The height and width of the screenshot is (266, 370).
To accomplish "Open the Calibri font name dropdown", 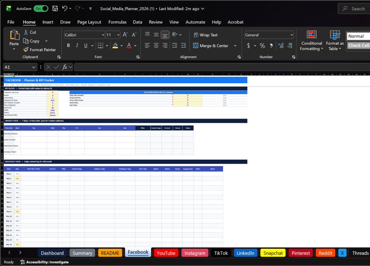I will pos(103,35).
